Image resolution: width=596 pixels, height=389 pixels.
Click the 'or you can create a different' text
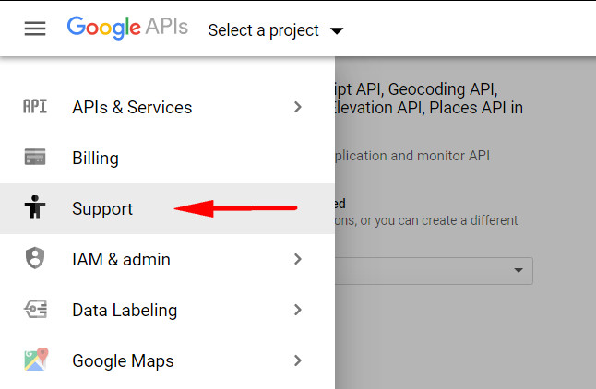(439, 220)
